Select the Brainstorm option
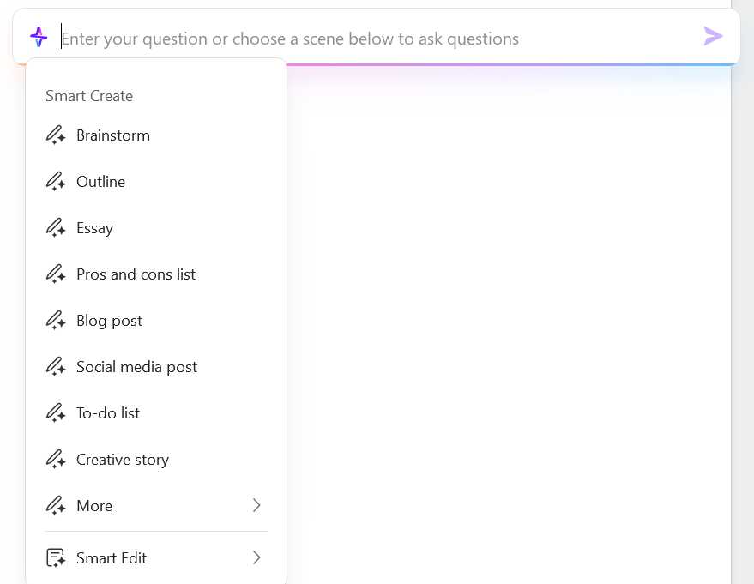 113,135
